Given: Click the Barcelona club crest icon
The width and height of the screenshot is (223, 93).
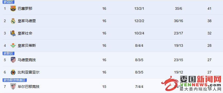Looking at the screenshot, I should point(13,8).
